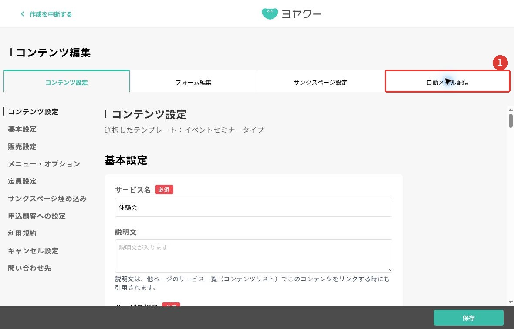The image size is (514, 329).
Task: Open 利用規約 in sidebar
Action: 22,233
